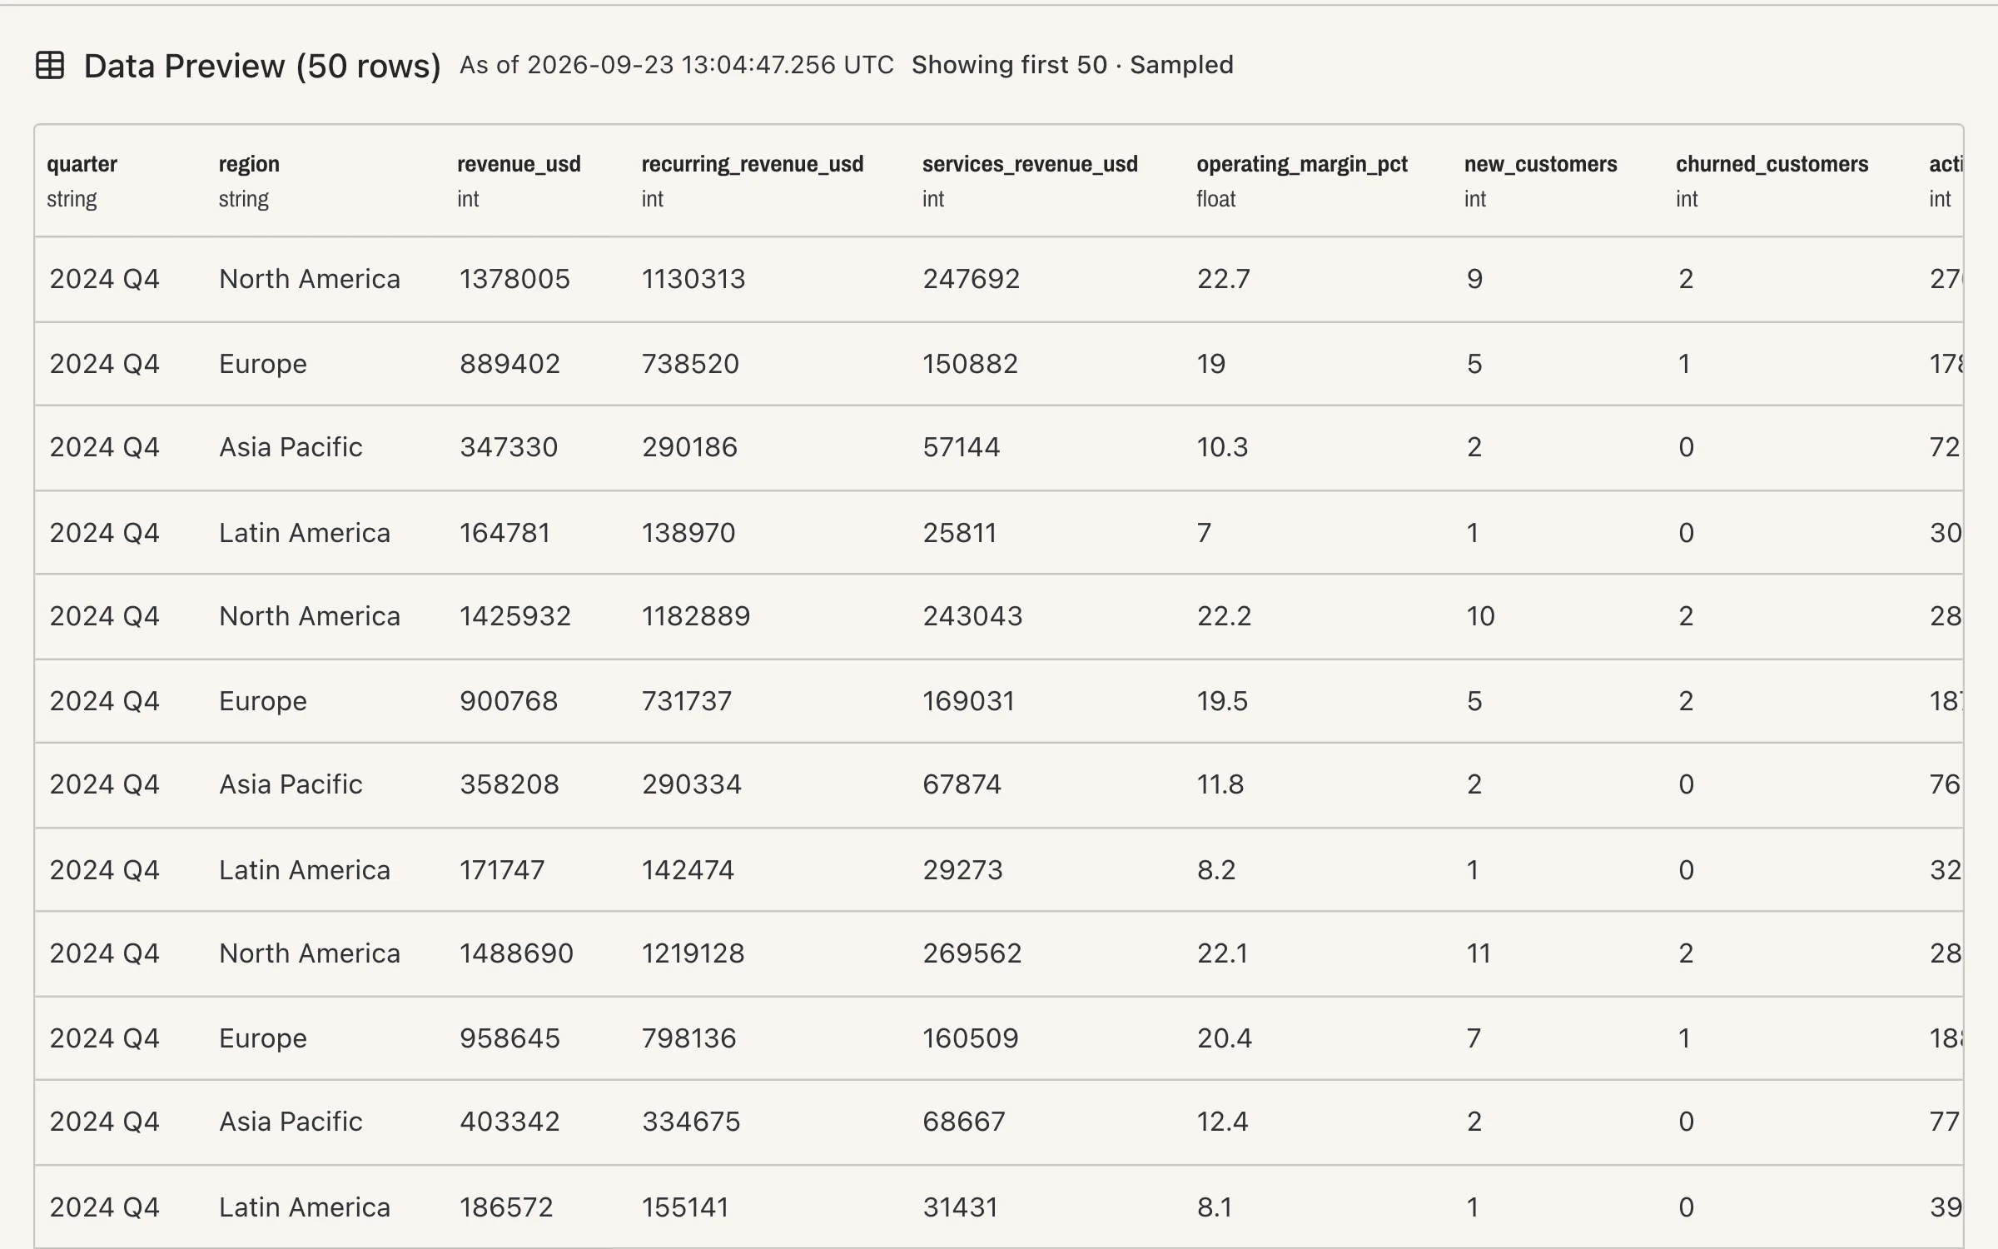The image size is (1998, 1249).
Task: Select the quarter column header
Action: coord(82,164)
